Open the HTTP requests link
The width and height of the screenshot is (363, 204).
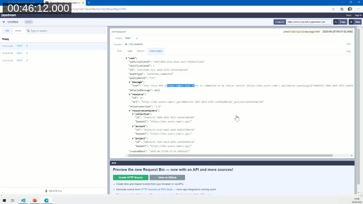pyautogui.click(x=149, y=189)
